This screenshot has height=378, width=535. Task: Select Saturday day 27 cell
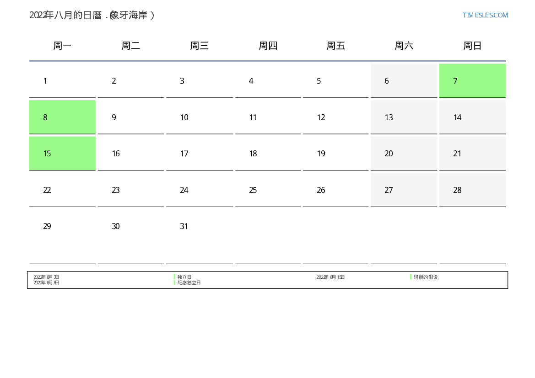point(404,190)
